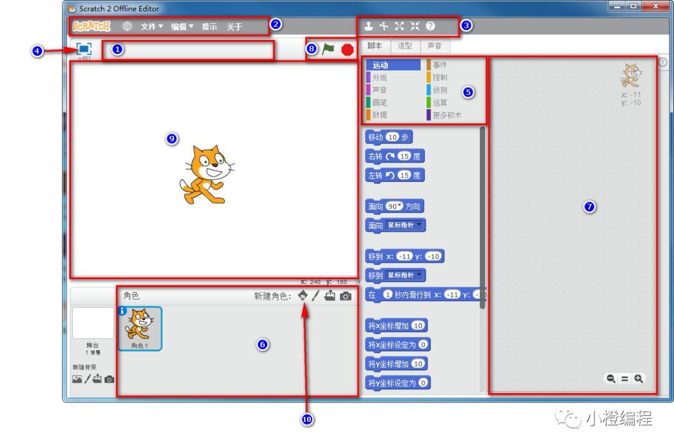Create a new sprite from camera
This screenshot has height=448, width=674.
(x=346, y=296)
